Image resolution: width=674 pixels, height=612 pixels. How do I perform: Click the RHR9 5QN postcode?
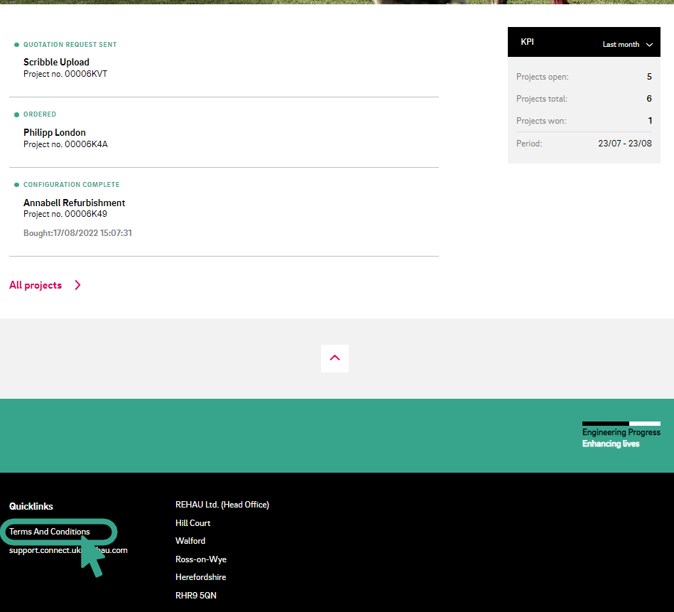pos(196,595)
